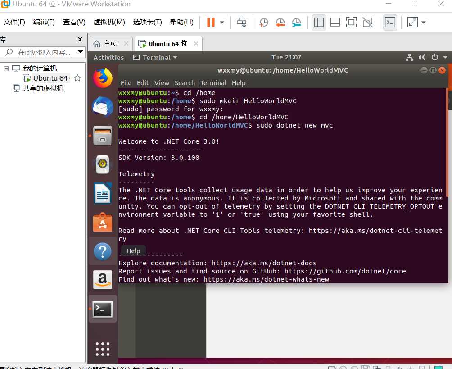Open the terminal Edit menu
This screenshot has height=369, width=452.
pos(143,83)
